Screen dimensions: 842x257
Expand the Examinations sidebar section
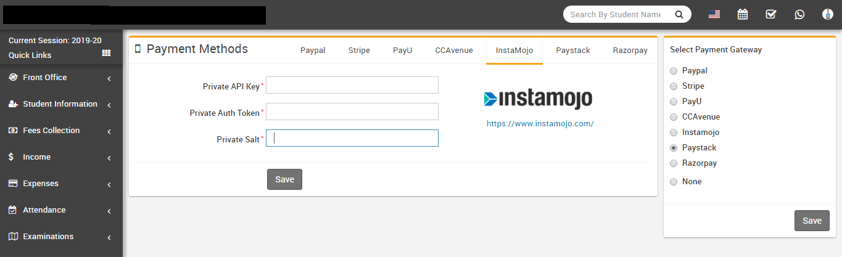coord(60,237)
